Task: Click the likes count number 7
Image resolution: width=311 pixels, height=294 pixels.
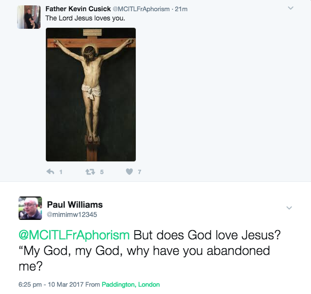Action: pos(139,172)
